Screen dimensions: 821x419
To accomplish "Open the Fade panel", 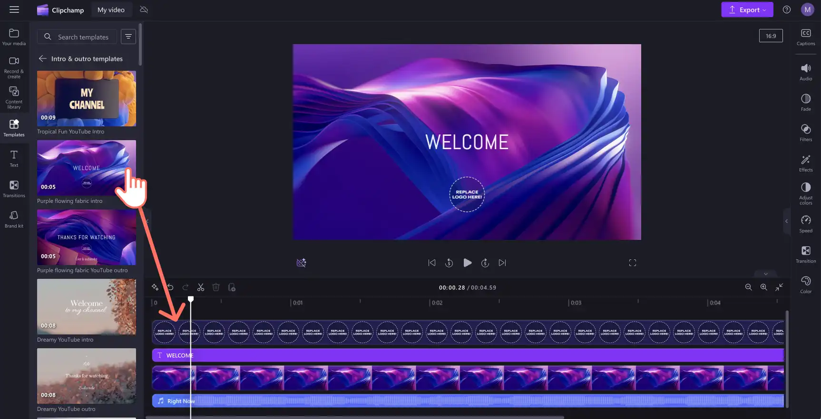I will tap(806, 102).
